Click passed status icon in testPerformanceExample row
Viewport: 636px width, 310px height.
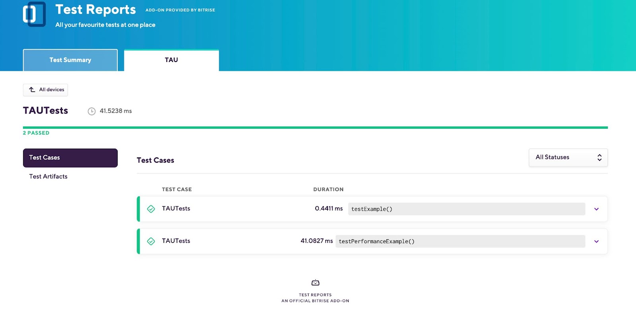click(151, 241)
